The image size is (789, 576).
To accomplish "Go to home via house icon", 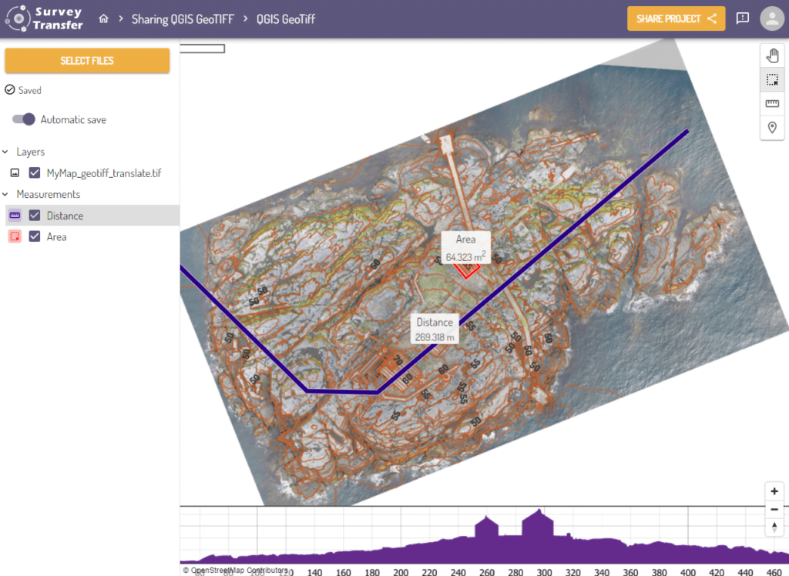I will [103, 18].
